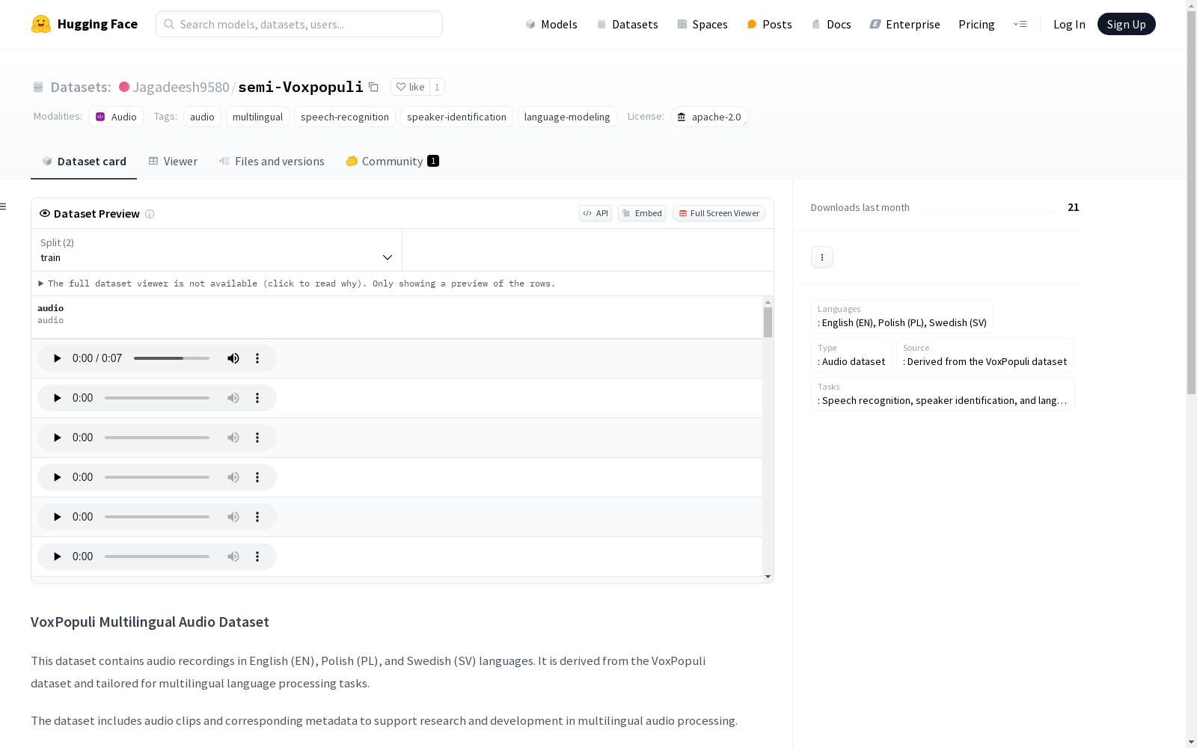
Task: Click the 'audio' tag
Action: point(202,117)
